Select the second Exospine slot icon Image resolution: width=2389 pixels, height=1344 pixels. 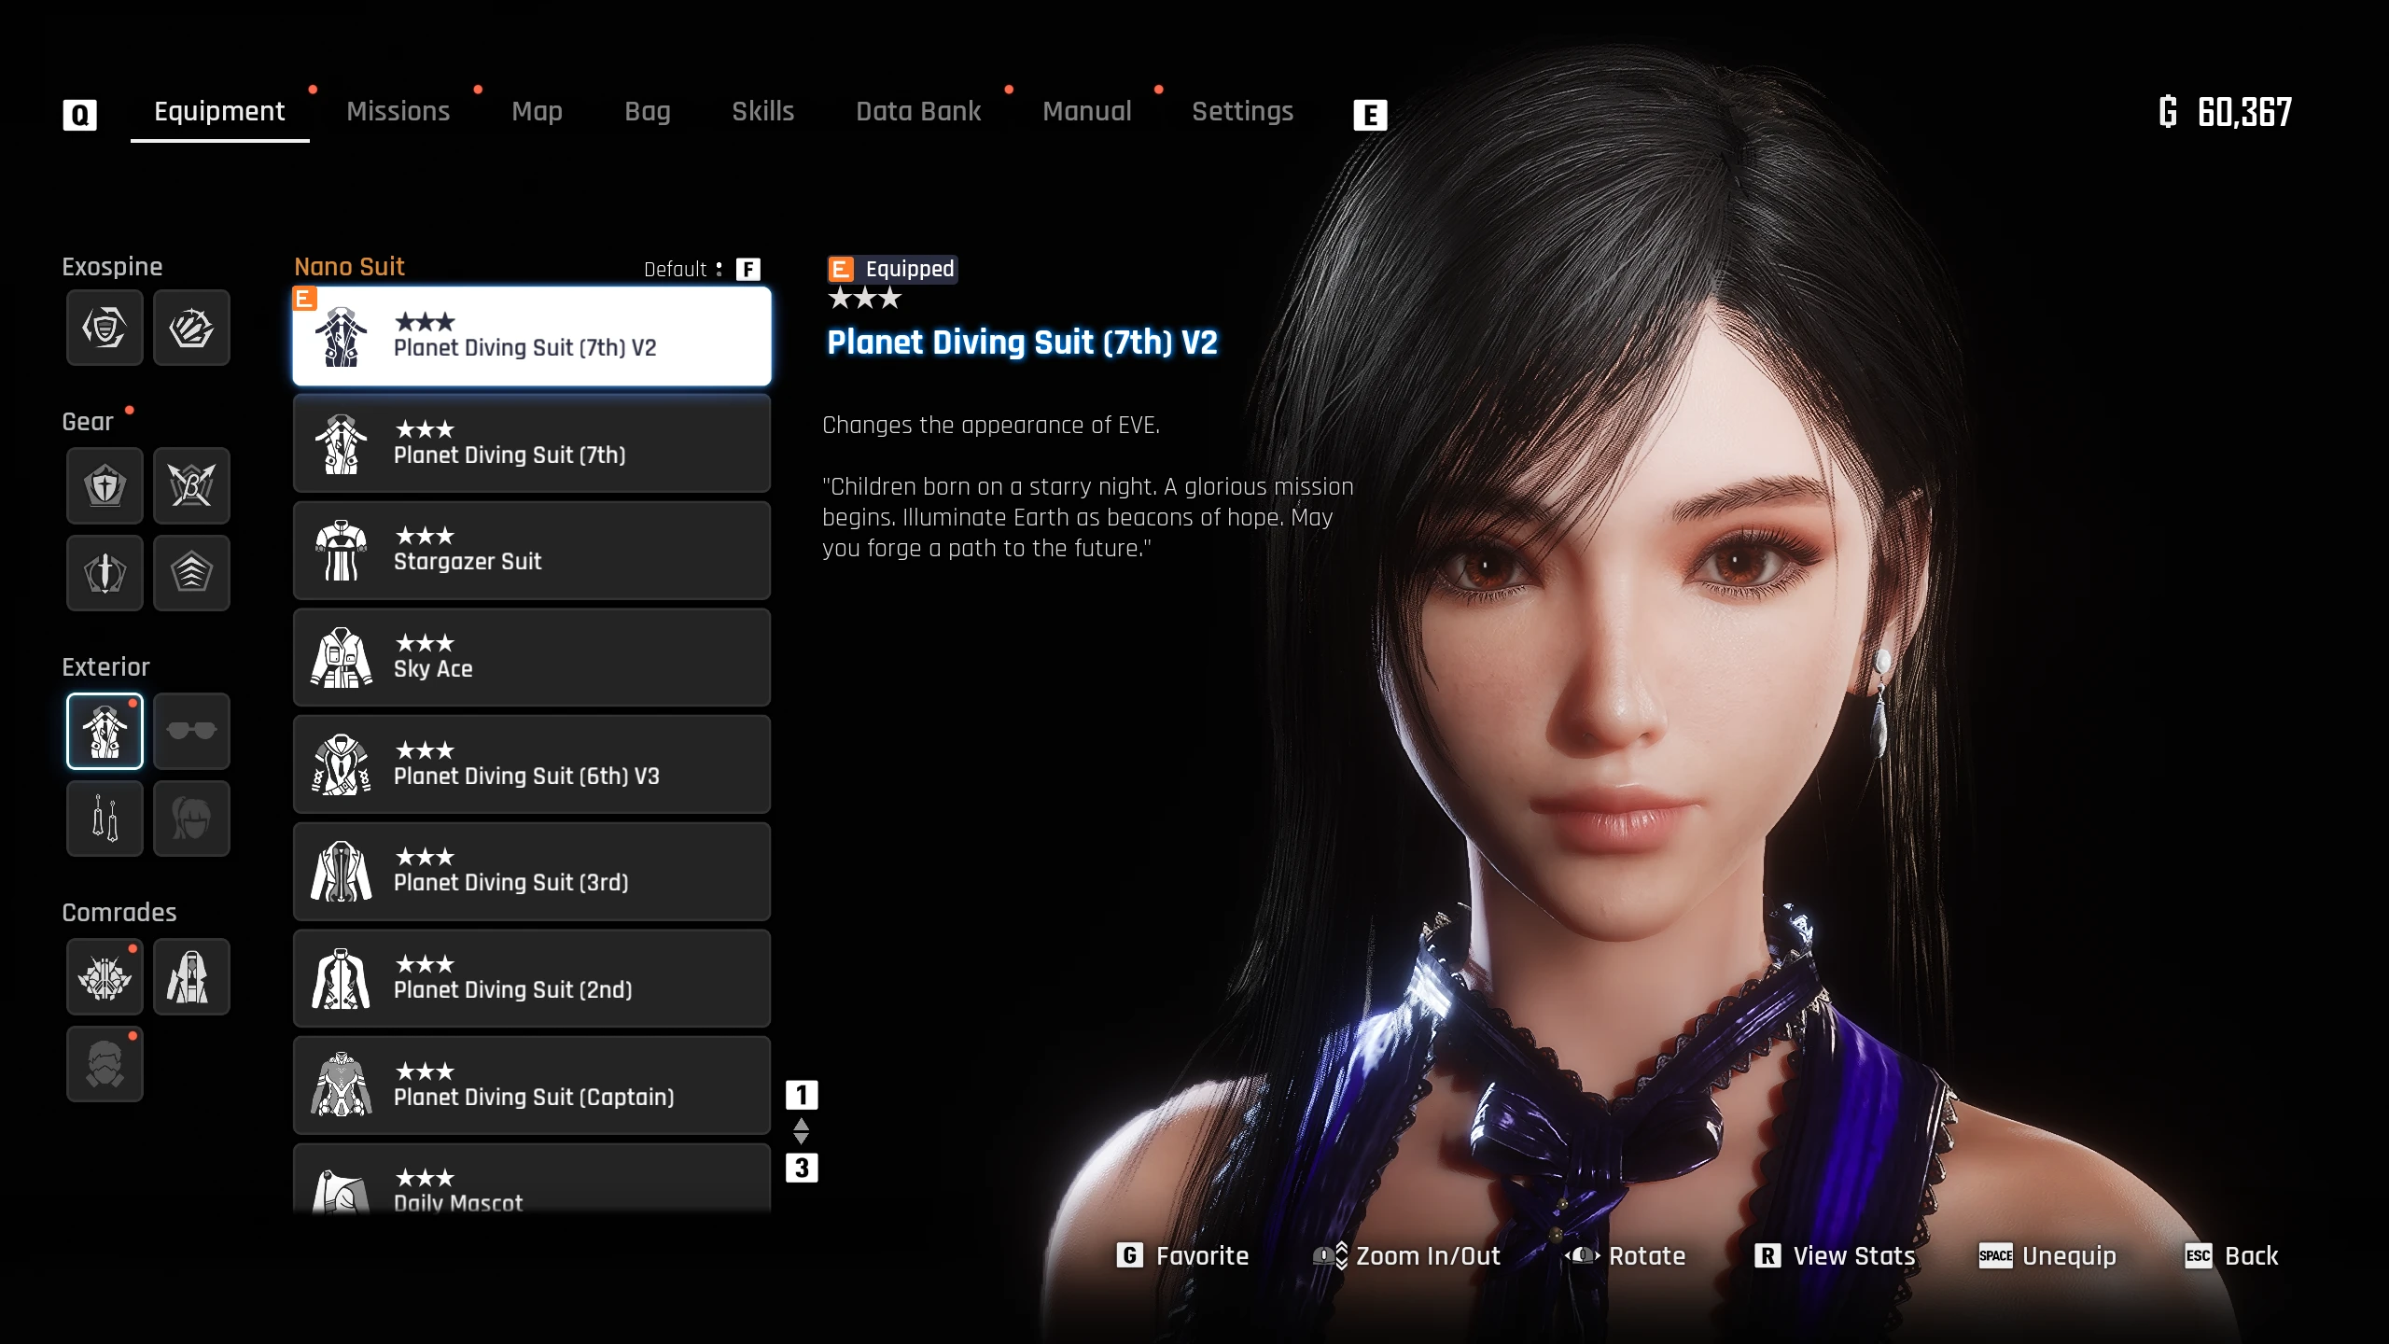(x=191, y=328)
